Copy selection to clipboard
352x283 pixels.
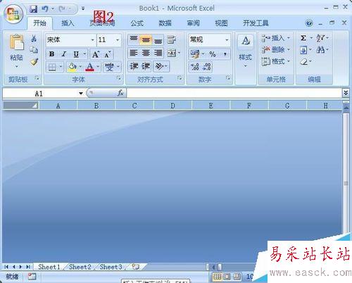click(34, 50)
